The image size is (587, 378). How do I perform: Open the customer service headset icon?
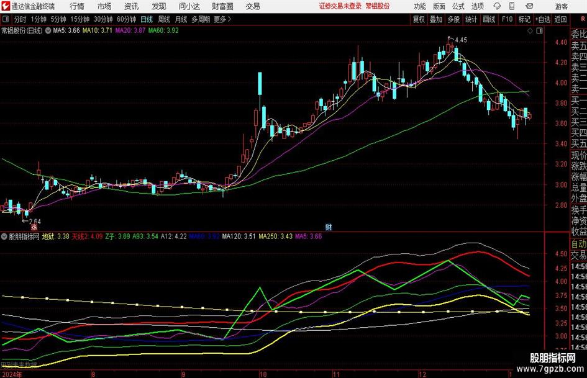pyautogui.click(x=497, y=6)
